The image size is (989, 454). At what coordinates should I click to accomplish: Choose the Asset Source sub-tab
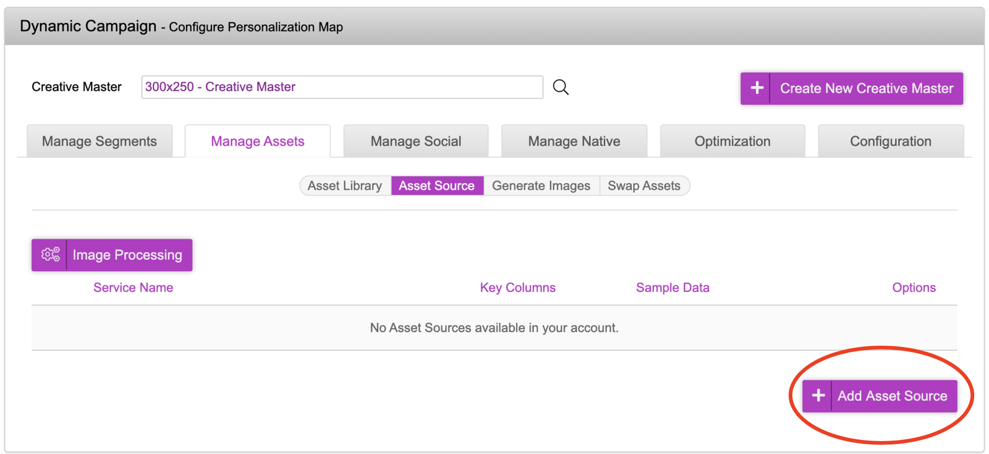click(x=436, y=186)
